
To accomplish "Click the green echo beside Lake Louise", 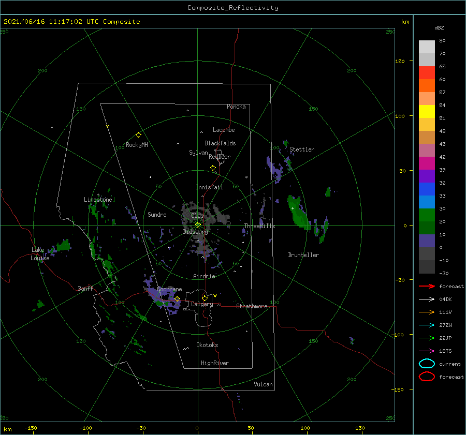I will pos(63,246).
